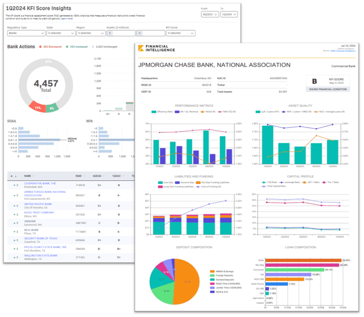Sort by the NAME column header
The width and height of the screenshot is (364, 317).
click(x=29, y=176)
